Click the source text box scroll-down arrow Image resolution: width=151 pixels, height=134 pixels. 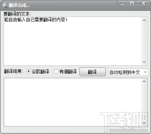pyautogui.click(x=144, y=62)
